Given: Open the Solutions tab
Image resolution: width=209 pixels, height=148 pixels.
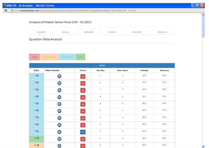Looking at the screenshot, I should pos(112,32).
